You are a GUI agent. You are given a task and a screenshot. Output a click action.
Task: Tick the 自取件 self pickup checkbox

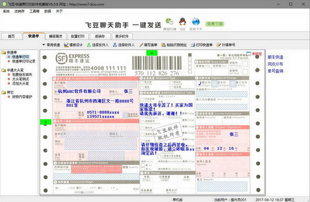coord(245,64)
